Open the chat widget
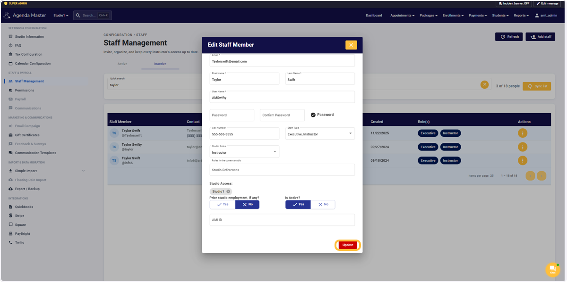 pos(552,269)
